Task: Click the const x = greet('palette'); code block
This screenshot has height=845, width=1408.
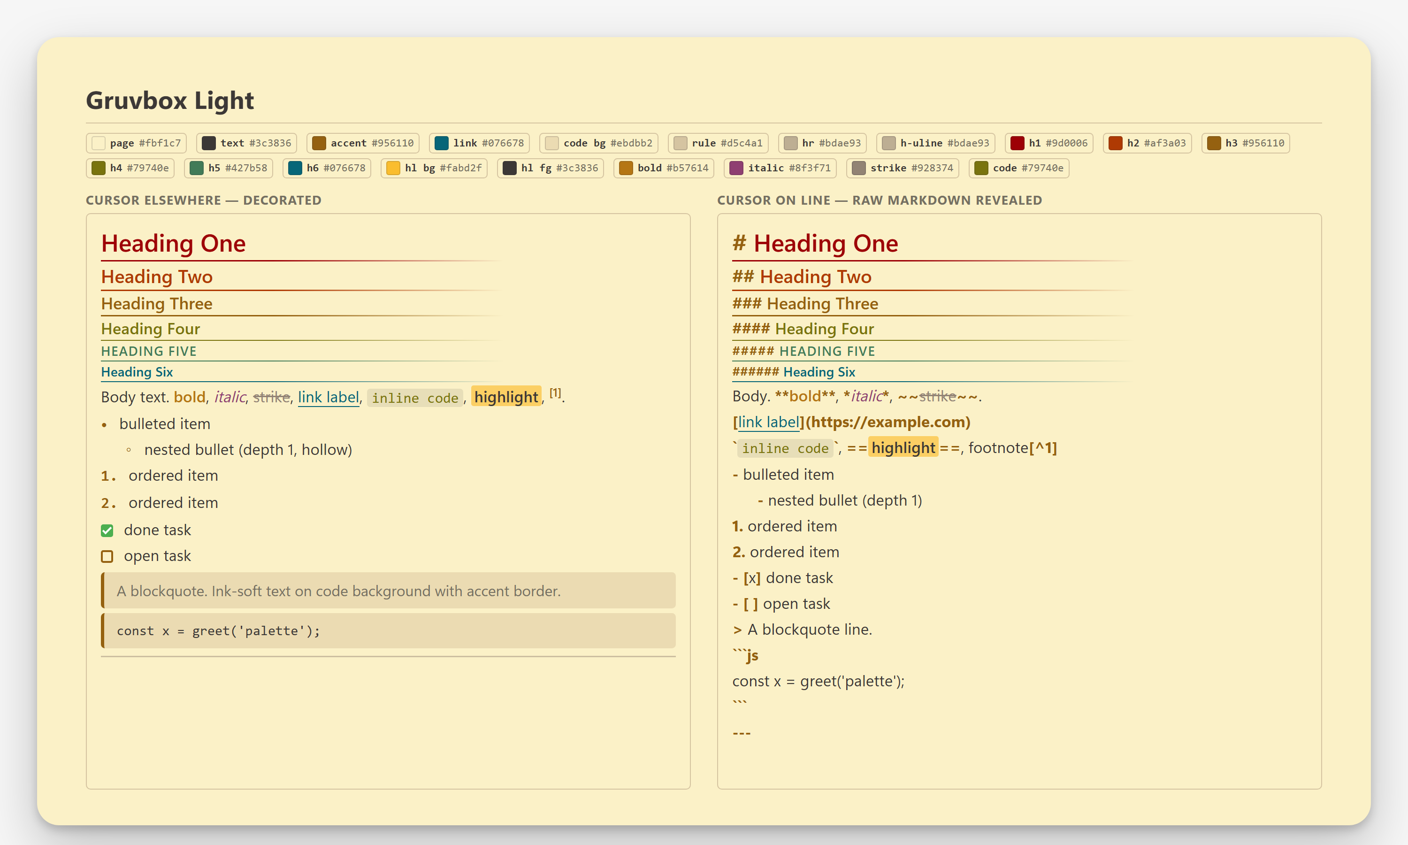Action: point(388,631)
